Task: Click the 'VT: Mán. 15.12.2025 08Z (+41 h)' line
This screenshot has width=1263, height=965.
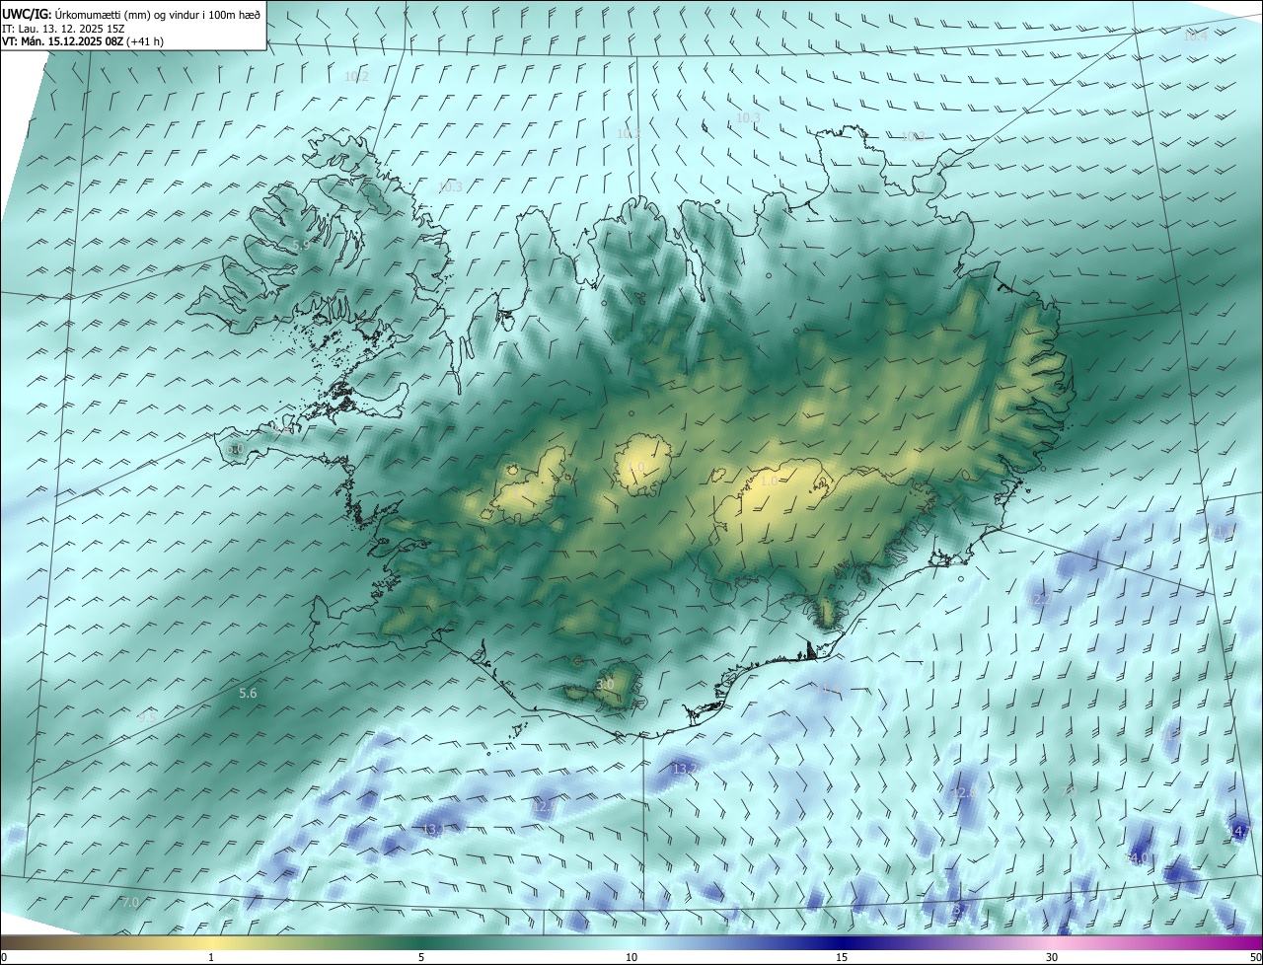Action: 83,41
